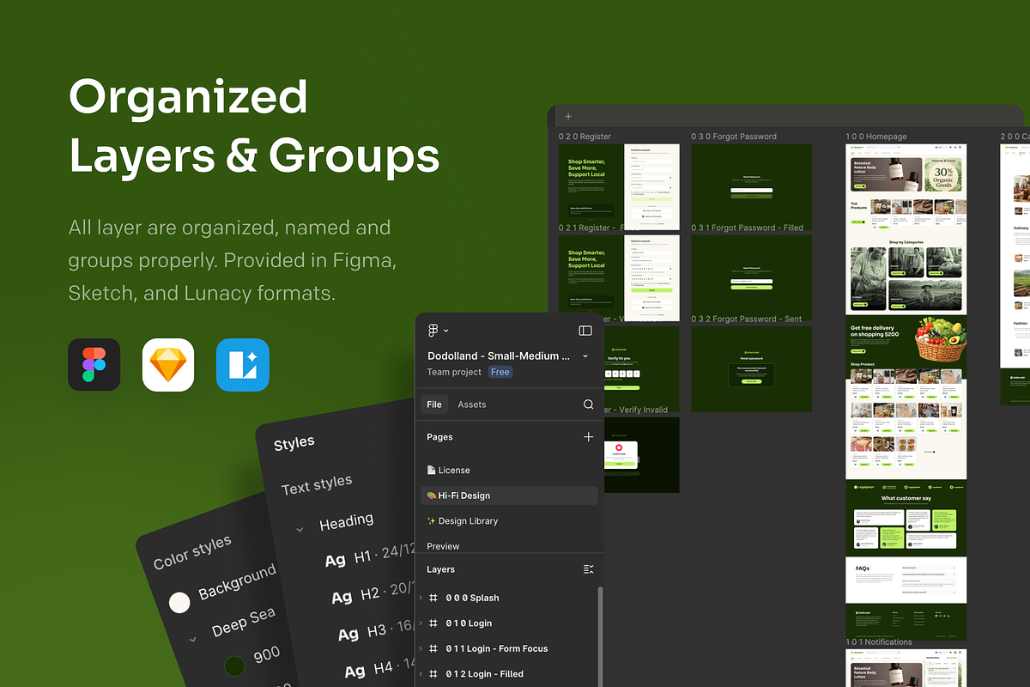Click the Sketch app logo
This screenshot has height=687, width=1030.
(168, 365)
